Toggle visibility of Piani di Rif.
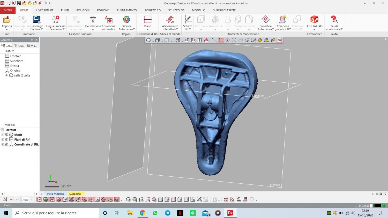Screen dimensions: 388x218 pyautogui.click(x=7, y=140)
